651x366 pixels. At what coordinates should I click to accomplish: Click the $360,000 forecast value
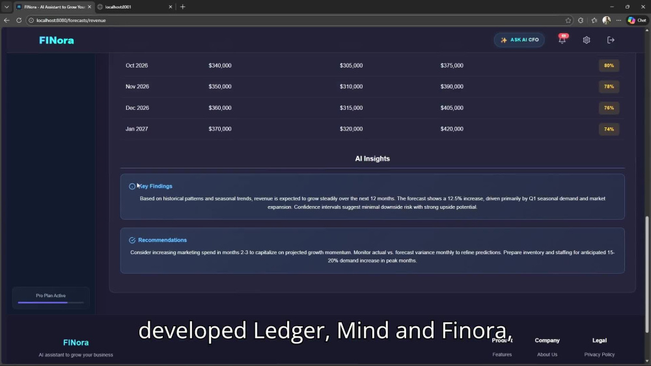point(220,108)
